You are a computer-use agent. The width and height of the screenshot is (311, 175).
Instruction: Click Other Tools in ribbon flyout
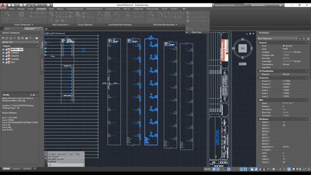tap(196, 33)
